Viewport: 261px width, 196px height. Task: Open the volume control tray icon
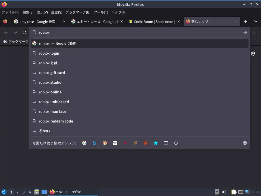[224, 192]
